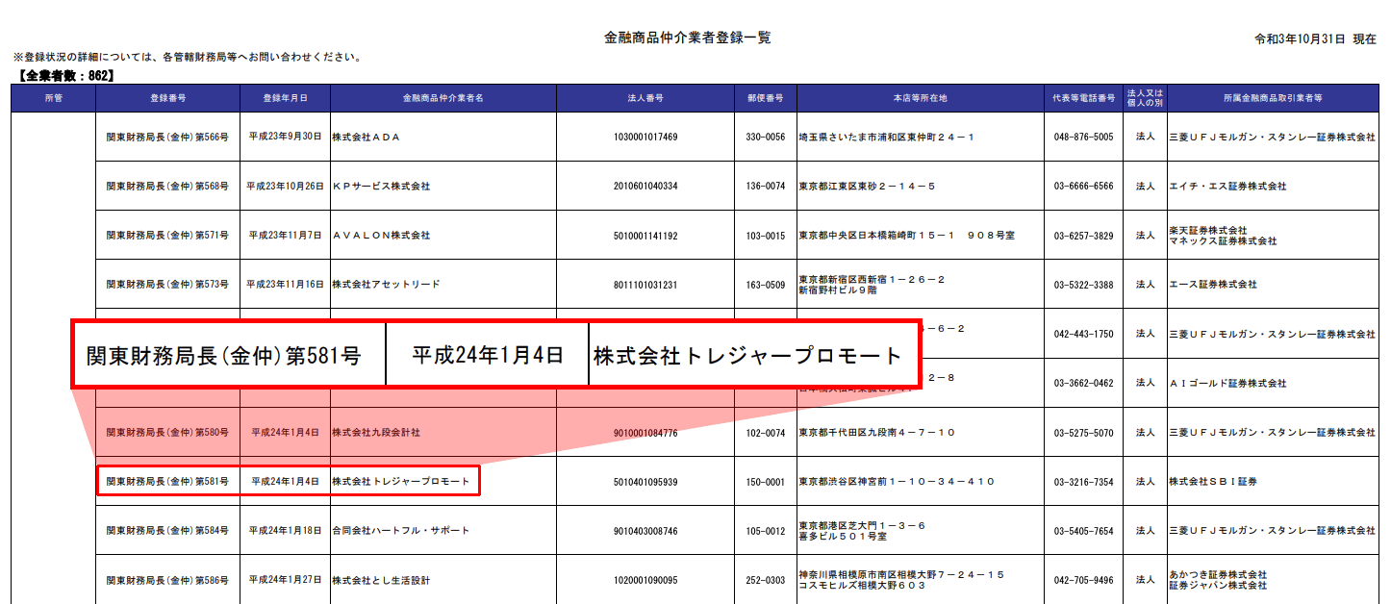
Task: Click the 法人番号 column header
Action: pyautogui.click(x=645, y=98)
